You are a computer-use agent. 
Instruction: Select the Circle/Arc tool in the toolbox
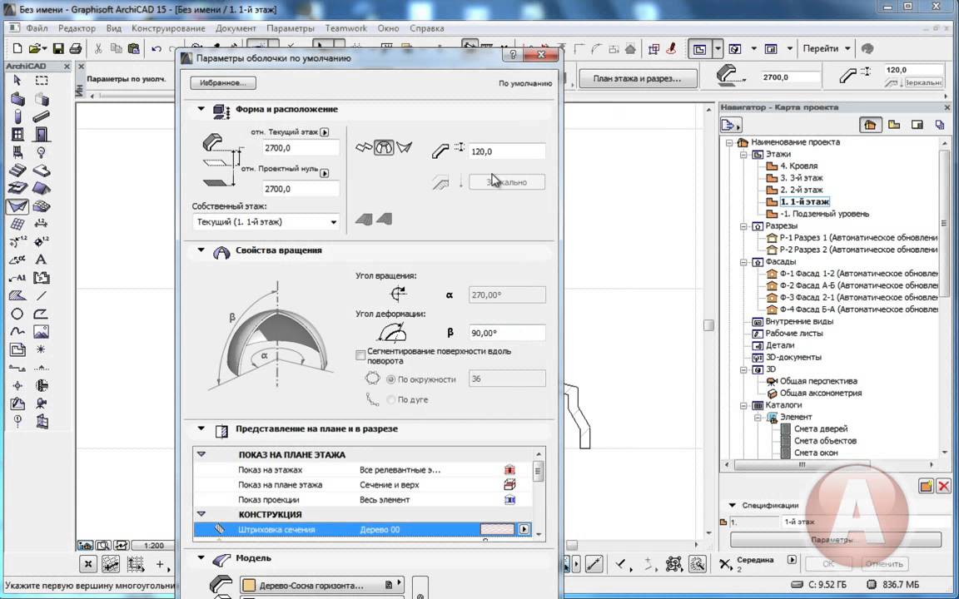[17, 314]
